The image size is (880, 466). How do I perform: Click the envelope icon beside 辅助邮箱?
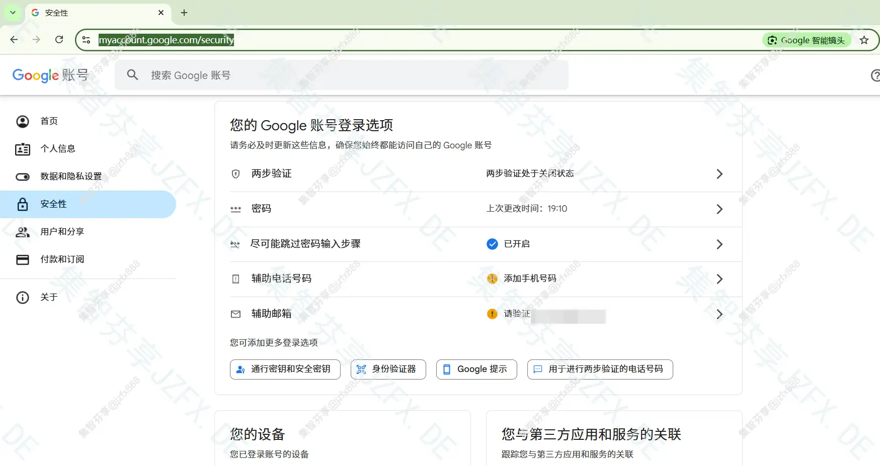pos(235,314)
